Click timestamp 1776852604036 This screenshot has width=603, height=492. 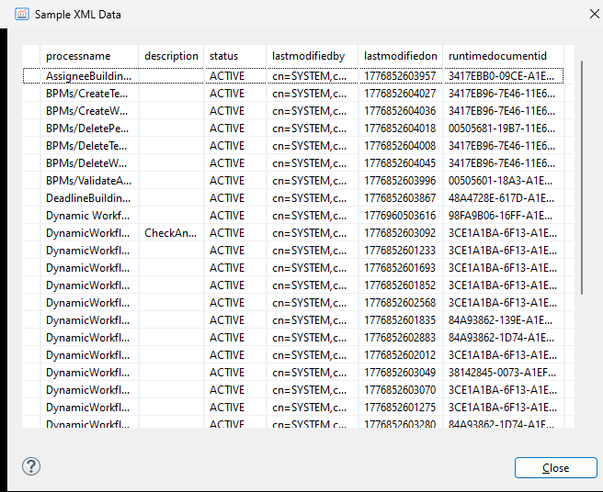(x=400, y=111)
